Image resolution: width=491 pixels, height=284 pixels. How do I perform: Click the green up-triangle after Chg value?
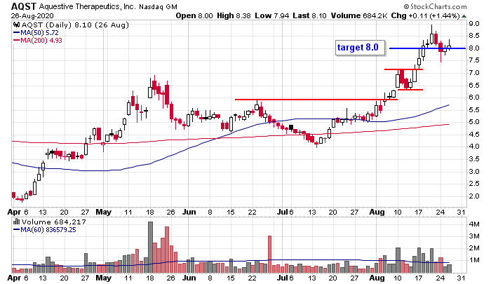tap(464, 16)
